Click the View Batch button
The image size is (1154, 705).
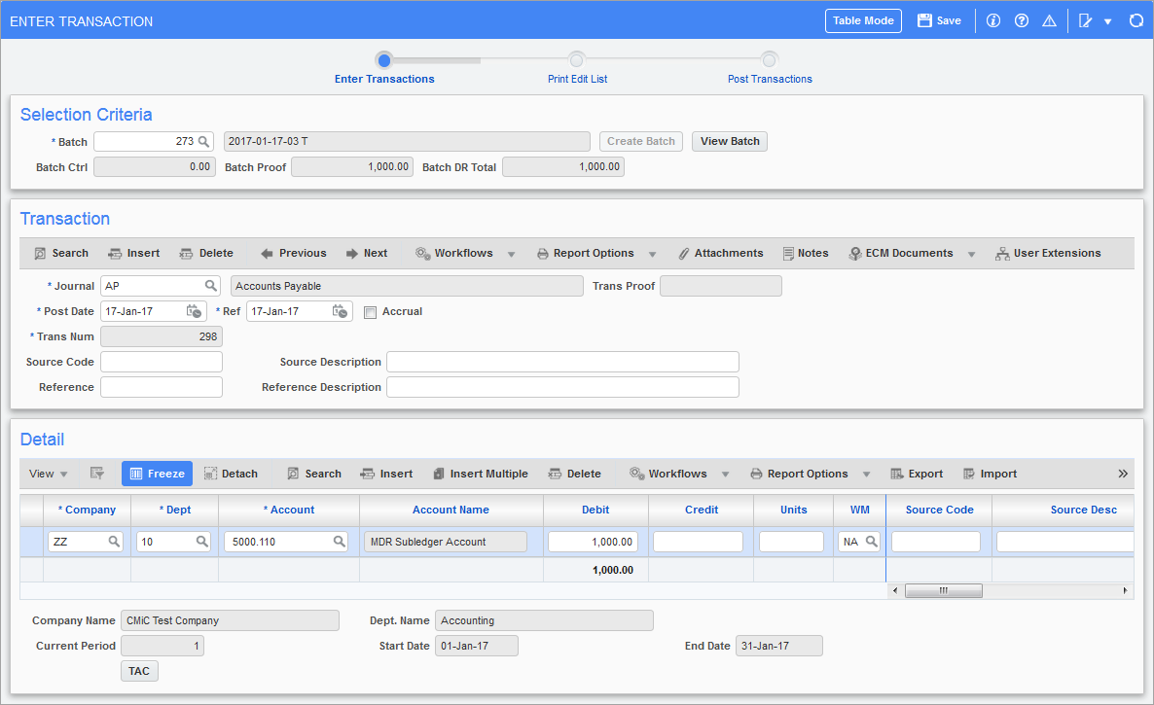pos(730,142)
